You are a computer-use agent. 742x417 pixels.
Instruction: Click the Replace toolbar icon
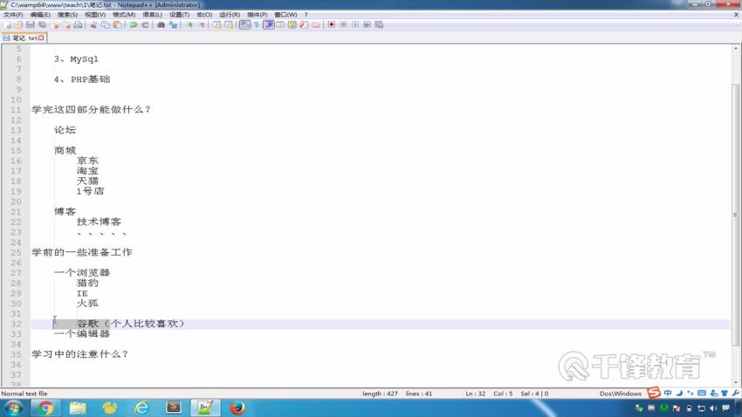173,24
